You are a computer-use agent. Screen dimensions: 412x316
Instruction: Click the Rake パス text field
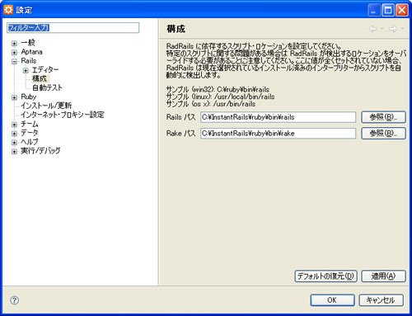(278, 134)
